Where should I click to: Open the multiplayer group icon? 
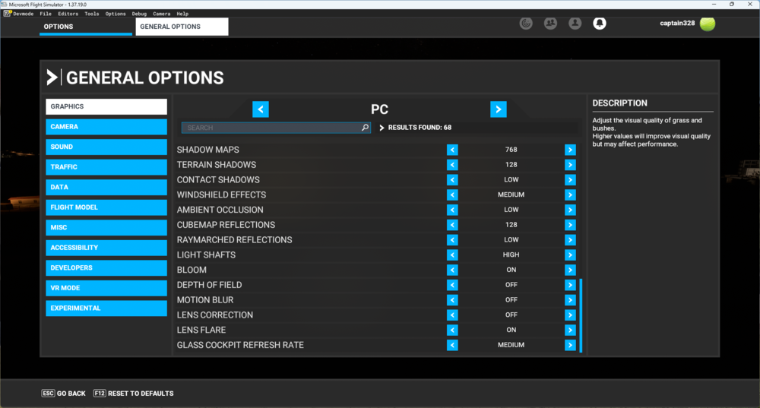(x=550, y=24)
